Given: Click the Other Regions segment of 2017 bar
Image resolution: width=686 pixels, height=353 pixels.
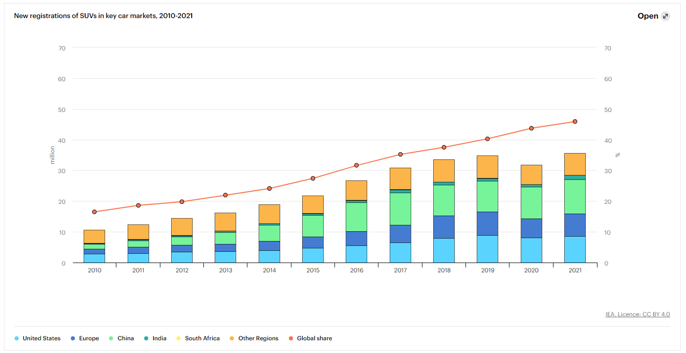Looking at the screenshot, I should 400,178.
